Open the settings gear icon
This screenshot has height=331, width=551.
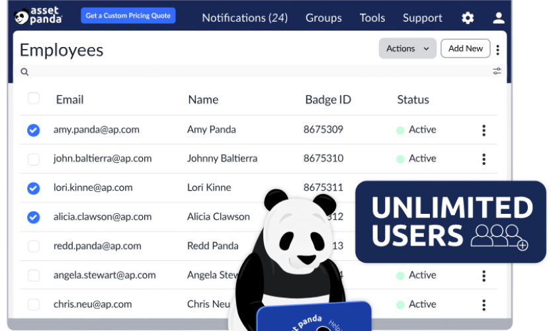pos(468,18)
